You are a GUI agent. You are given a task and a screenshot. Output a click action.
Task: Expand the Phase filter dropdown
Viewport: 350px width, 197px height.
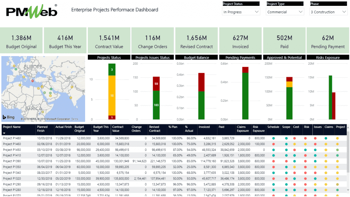(x=328, y=12)
